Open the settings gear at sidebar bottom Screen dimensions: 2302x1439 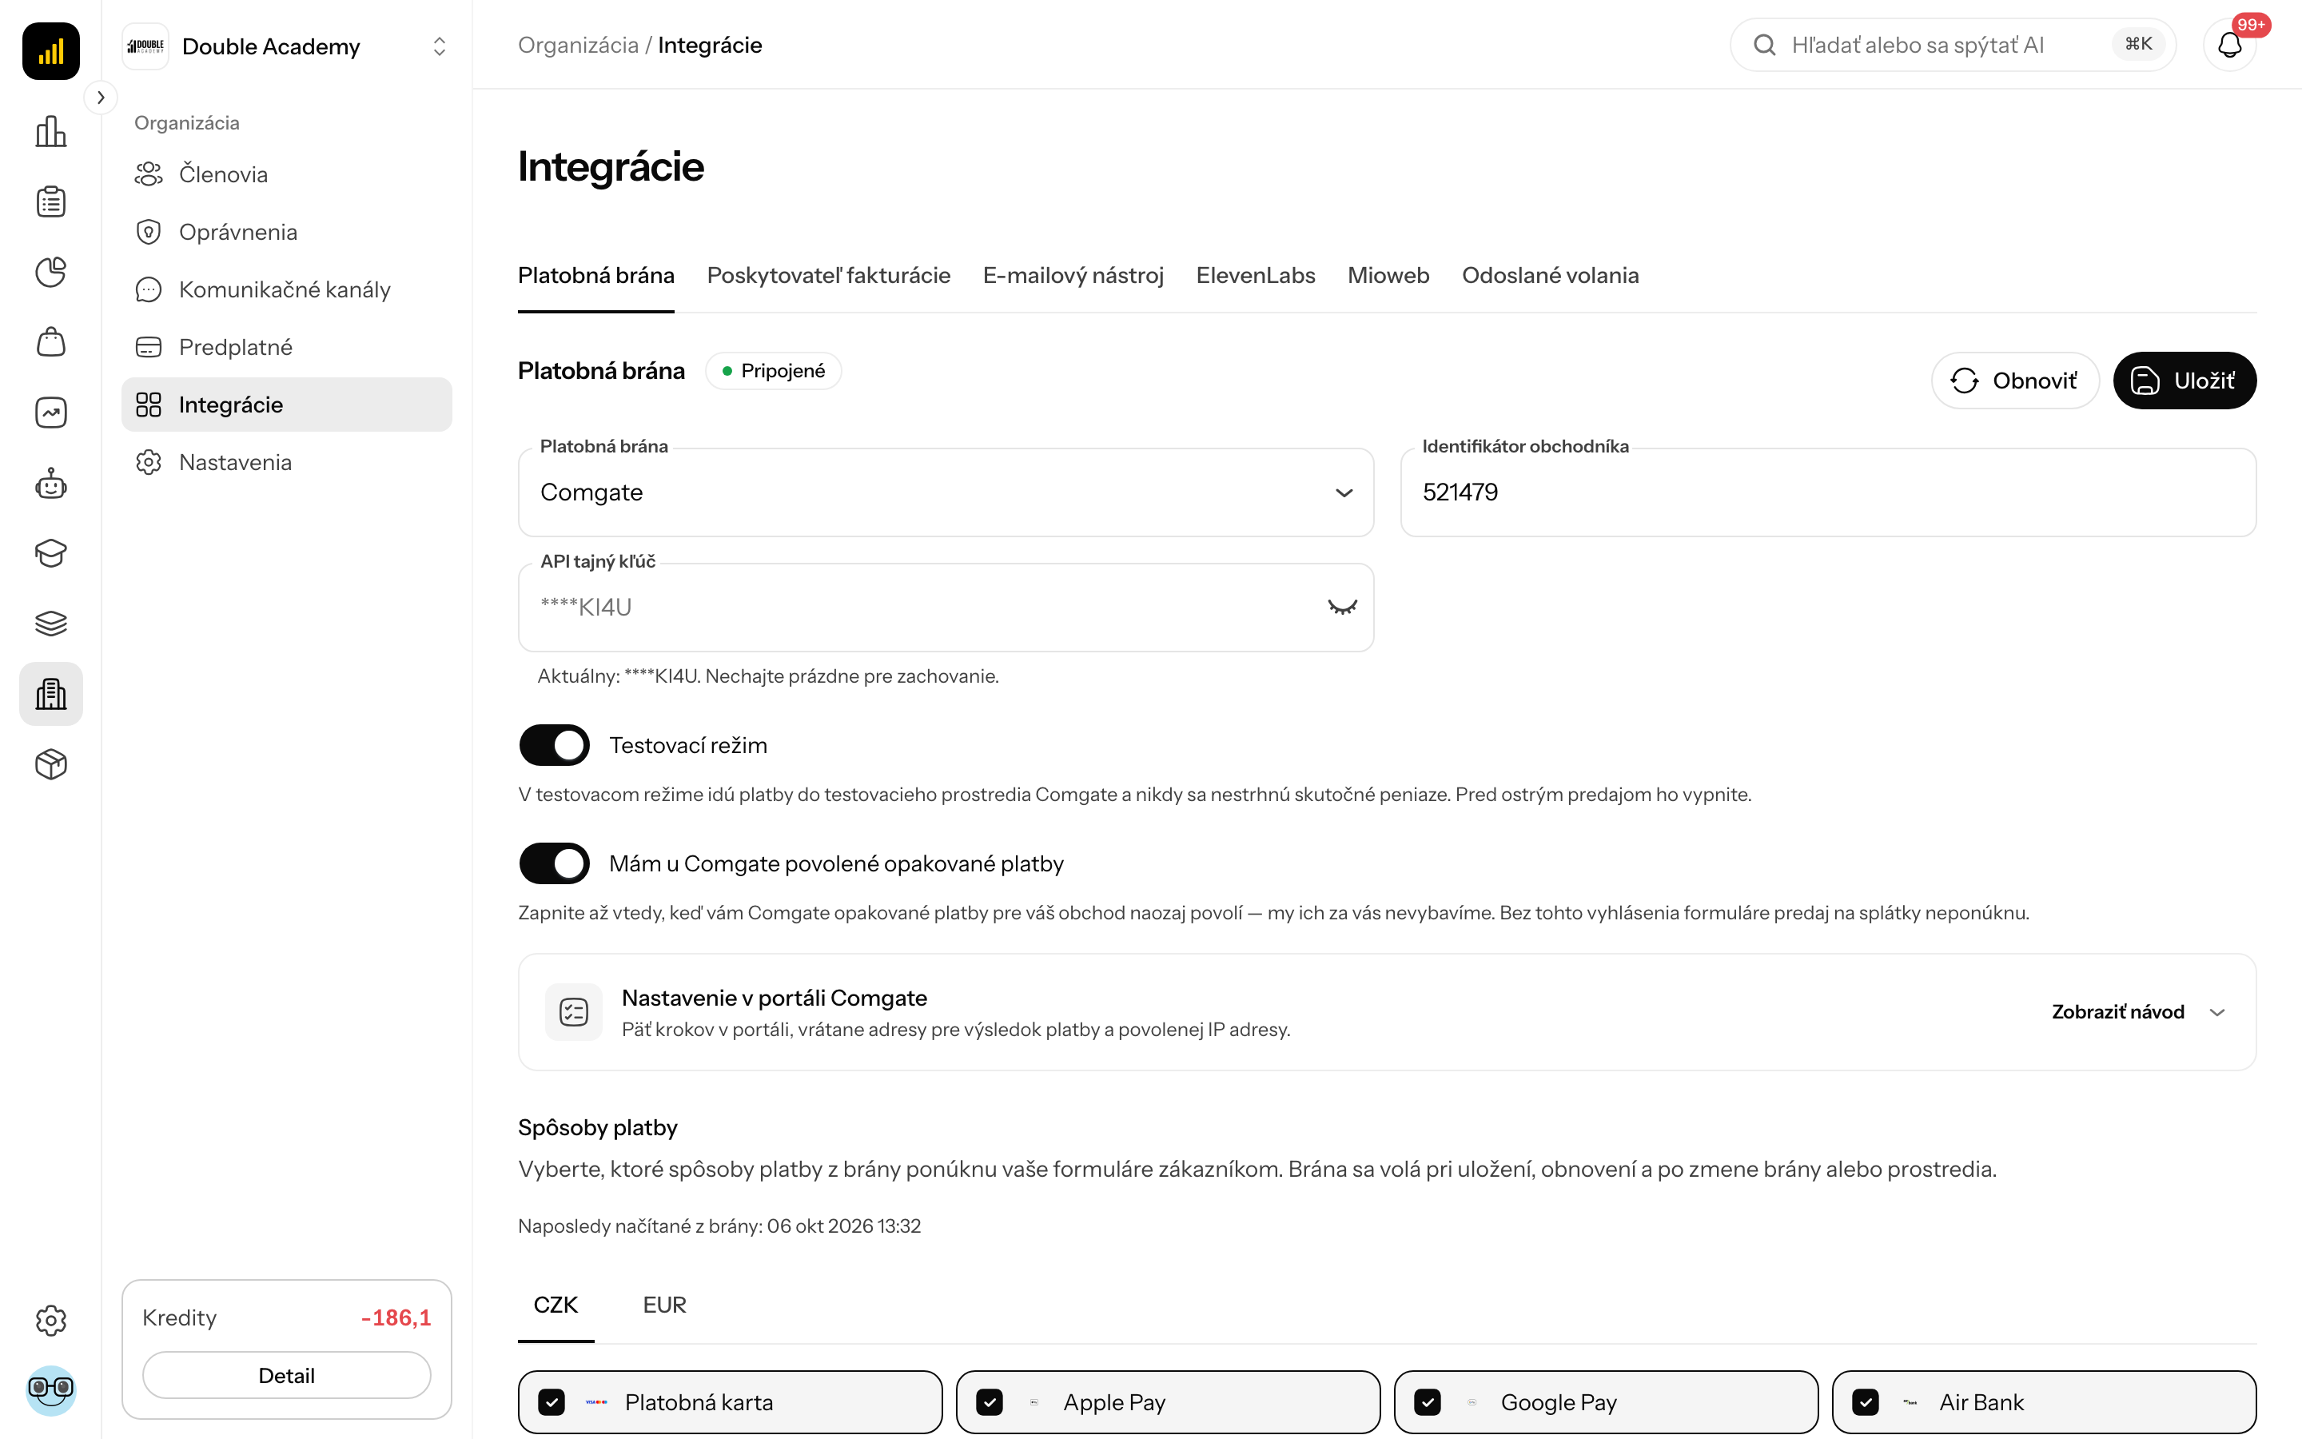pyautogui.click(x=50, y=1320)
